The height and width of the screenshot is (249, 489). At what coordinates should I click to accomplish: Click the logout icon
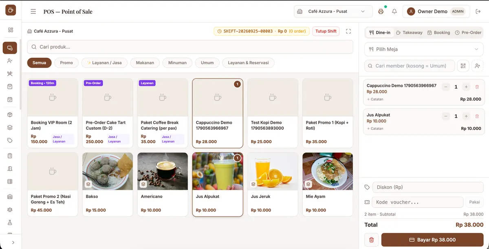click(x=478, y=11)
